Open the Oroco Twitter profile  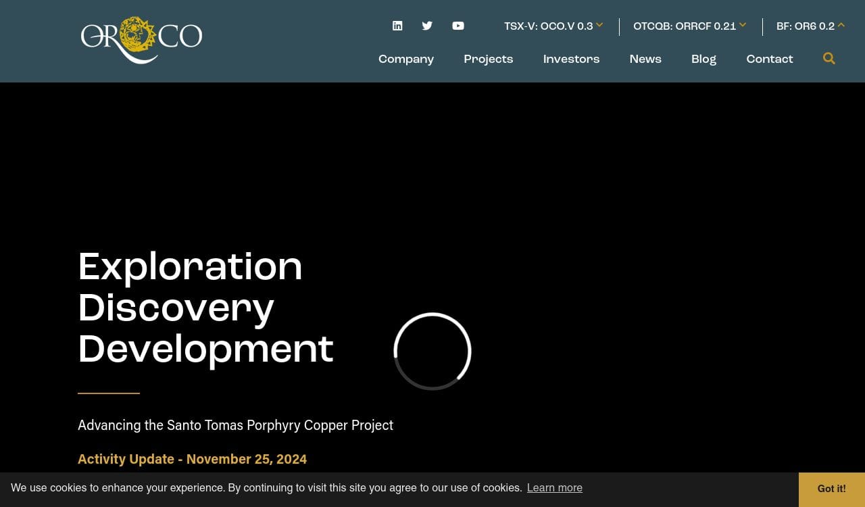pyautogui.click(x=427, y=26)
